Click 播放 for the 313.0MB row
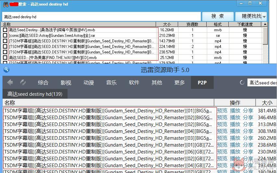 tap(235, 124)
